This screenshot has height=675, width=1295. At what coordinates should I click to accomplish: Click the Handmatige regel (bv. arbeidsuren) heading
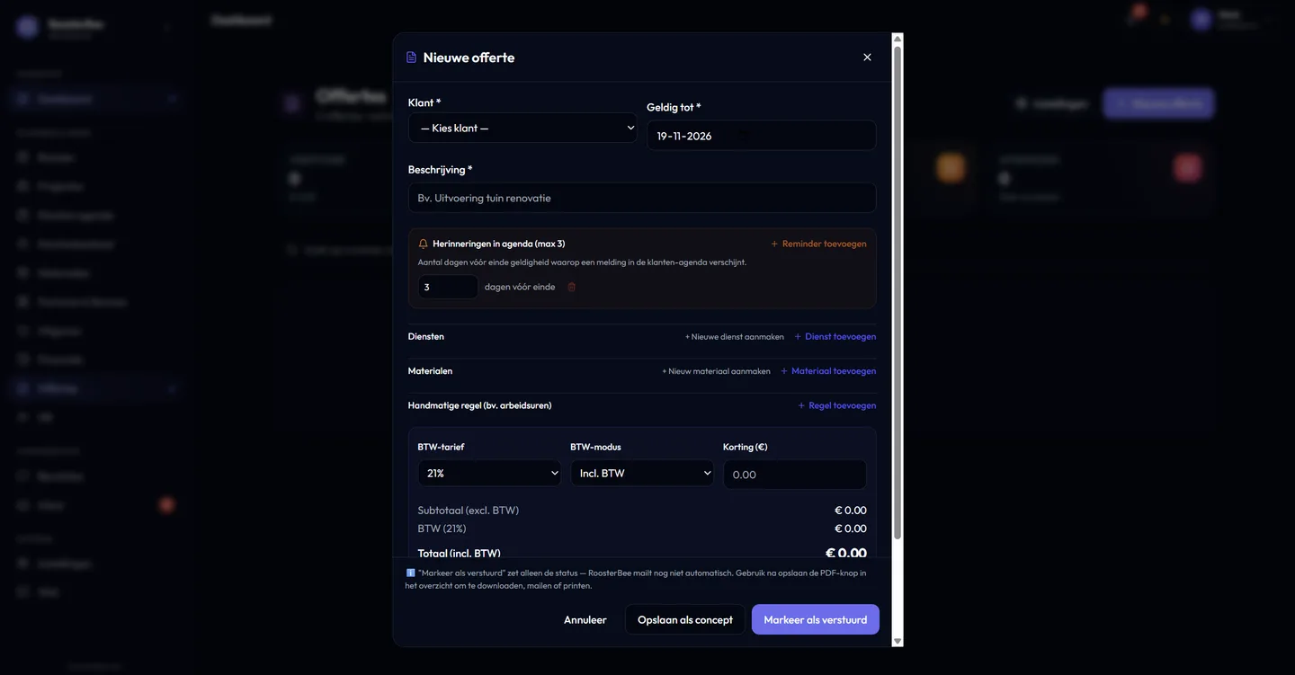pyautogui.click(x=480, y=405)
